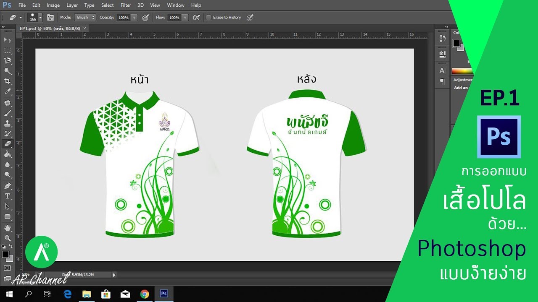Open the Type menu
Viewport: 538px width, 302px height.
click(x=89, y=5)
